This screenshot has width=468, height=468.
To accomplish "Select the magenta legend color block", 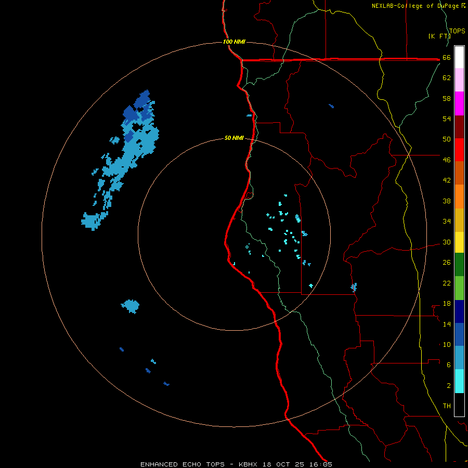I will pos(459,103).
